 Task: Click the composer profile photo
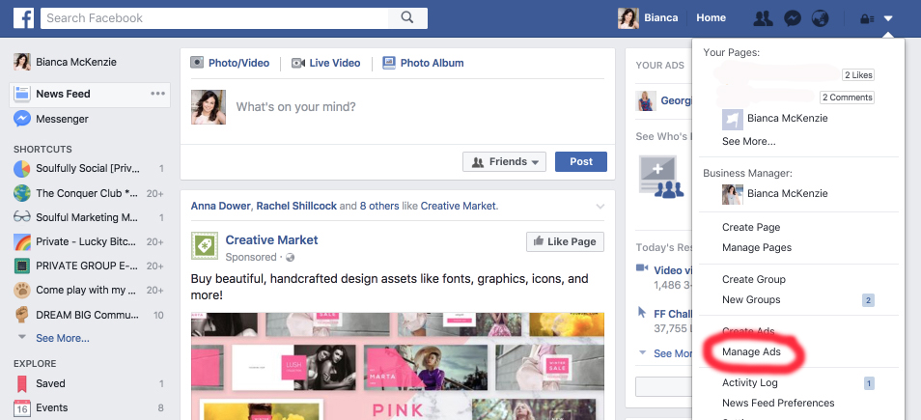209,107
